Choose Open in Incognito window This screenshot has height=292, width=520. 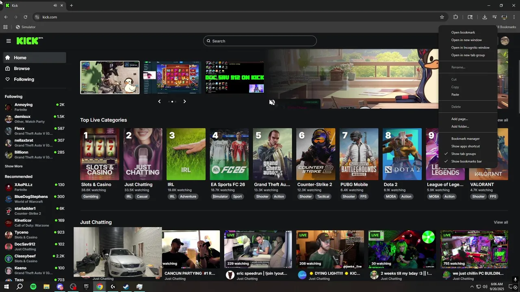tap(468, 47)
